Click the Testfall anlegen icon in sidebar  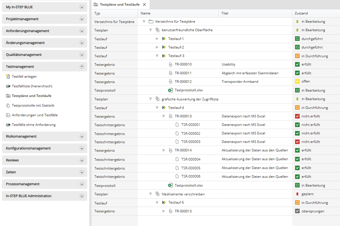tap(8, 77)
